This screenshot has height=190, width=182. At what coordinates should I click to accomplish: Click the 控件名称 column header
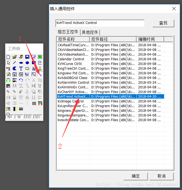tap(73, 39)
